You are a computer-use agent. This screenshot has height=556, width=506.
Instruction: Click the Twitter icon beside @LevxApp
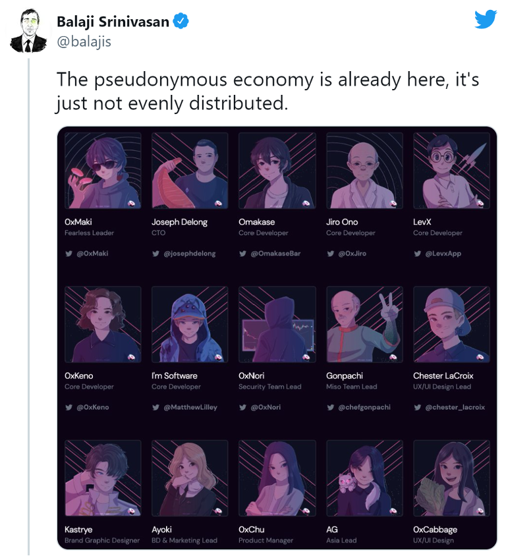tap(418, 254)
